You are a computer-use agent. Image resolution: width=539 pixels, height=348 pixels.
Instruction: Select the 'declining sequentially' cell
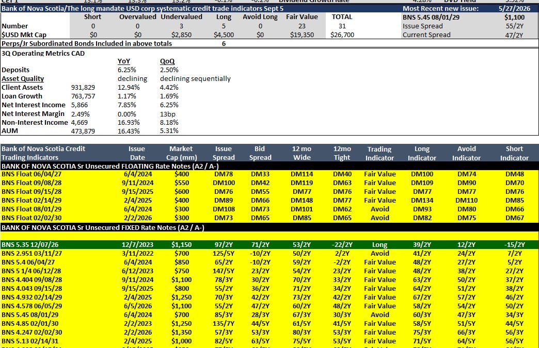click(195, 78)
